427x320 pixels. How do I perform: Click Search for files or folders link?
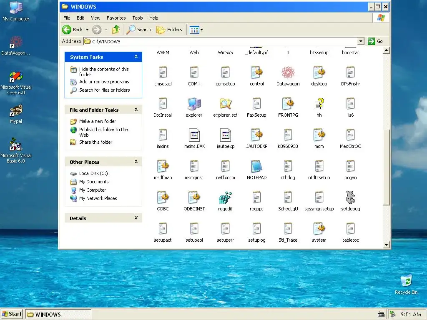coord(105,90)
